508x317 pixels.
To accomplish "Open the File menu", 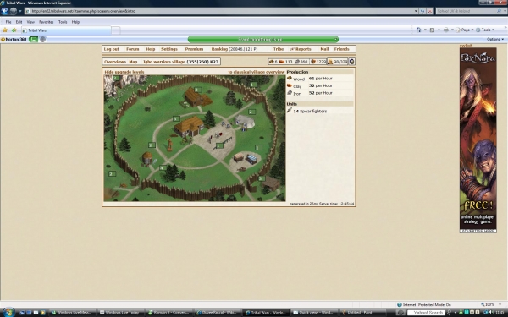I will 8,22.
